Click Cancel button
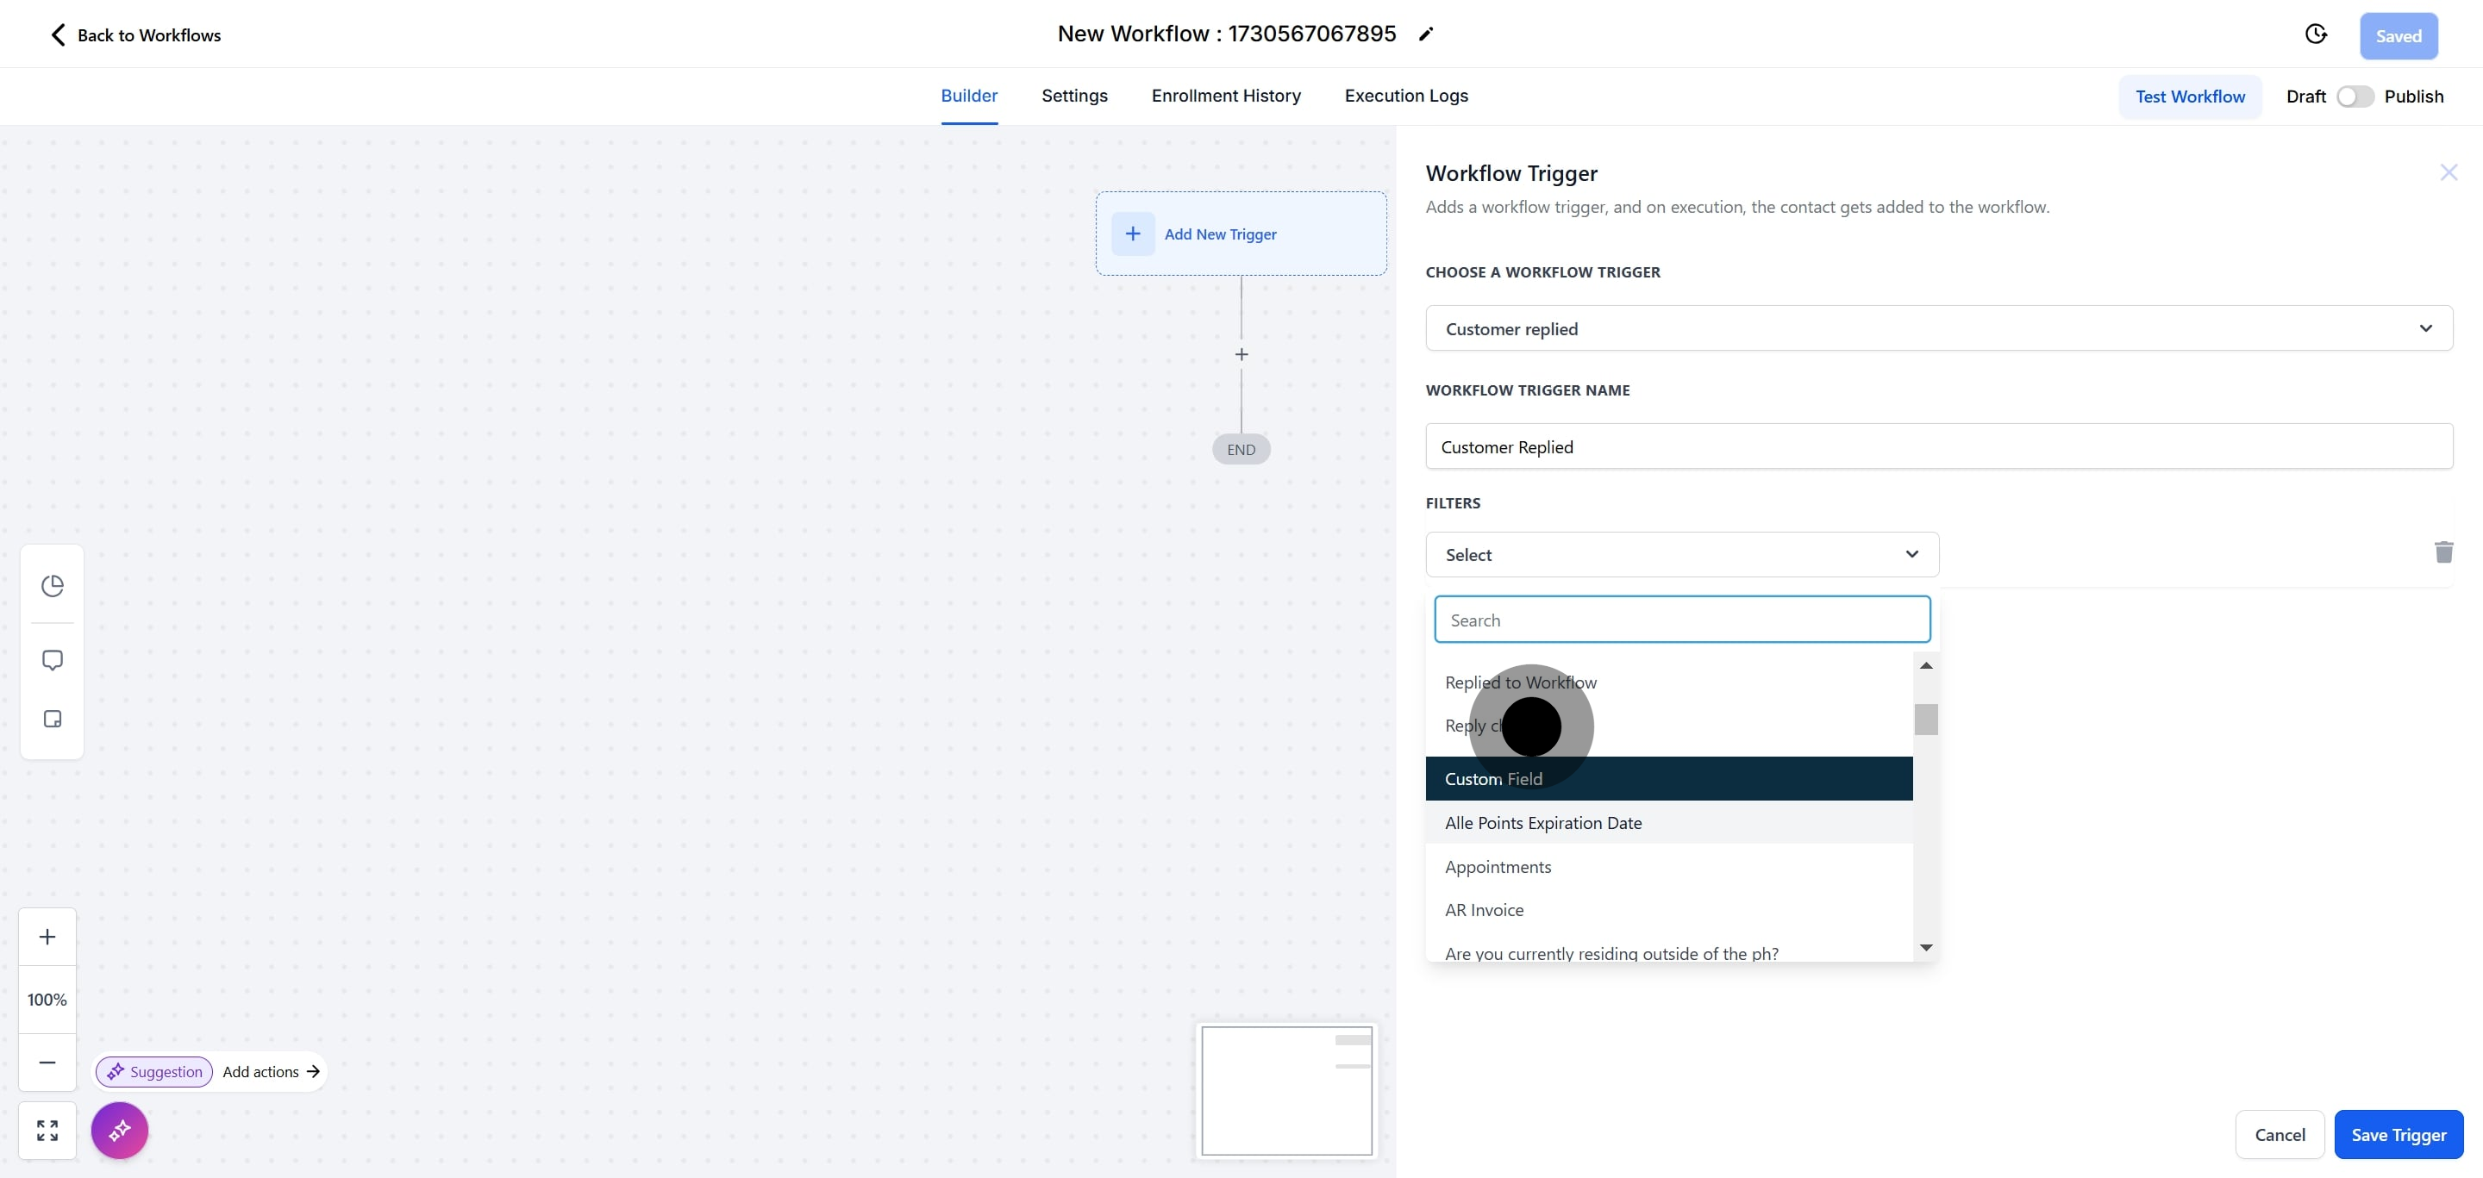Image resolution: width=2483 pixels, height=1178 pixels. tap(2280, 1135)
